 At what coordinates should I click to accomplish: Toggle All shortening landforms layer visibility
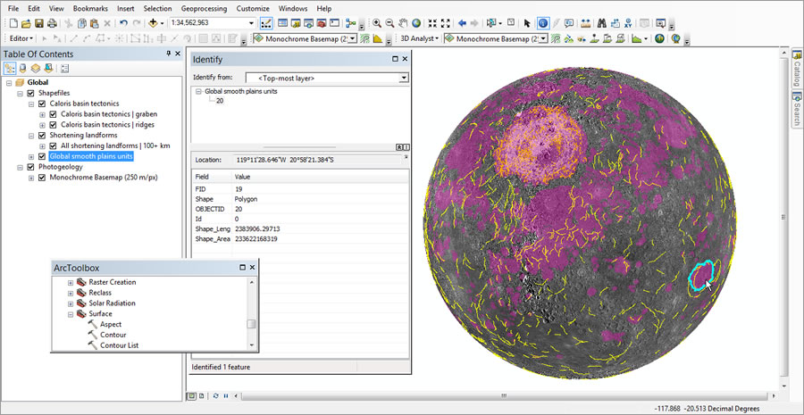point(53,145)
